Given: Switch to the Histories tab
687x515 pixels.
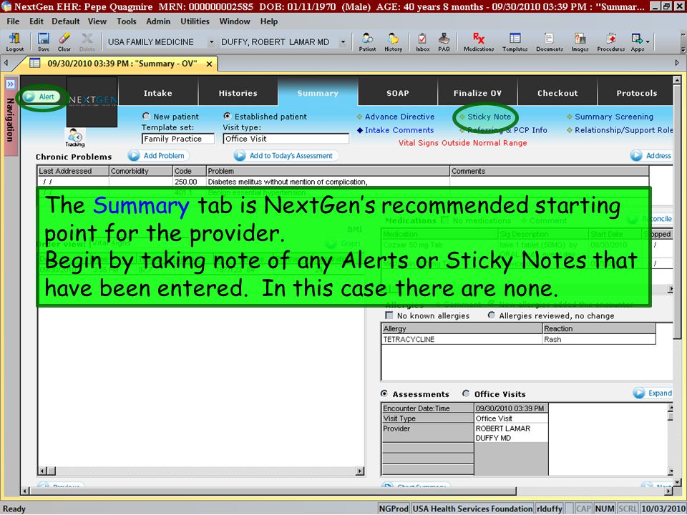Looking at the screenshot, I should (x=238, y=93).
